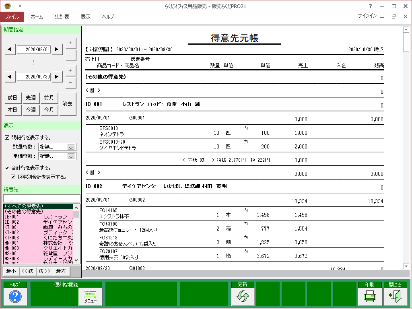The height and width of the screenshot is (309, 412).
Task: Click the サインイン link
Action: [367, 16]
